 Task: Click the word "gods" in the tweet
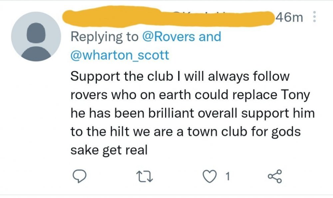point(286,132)
